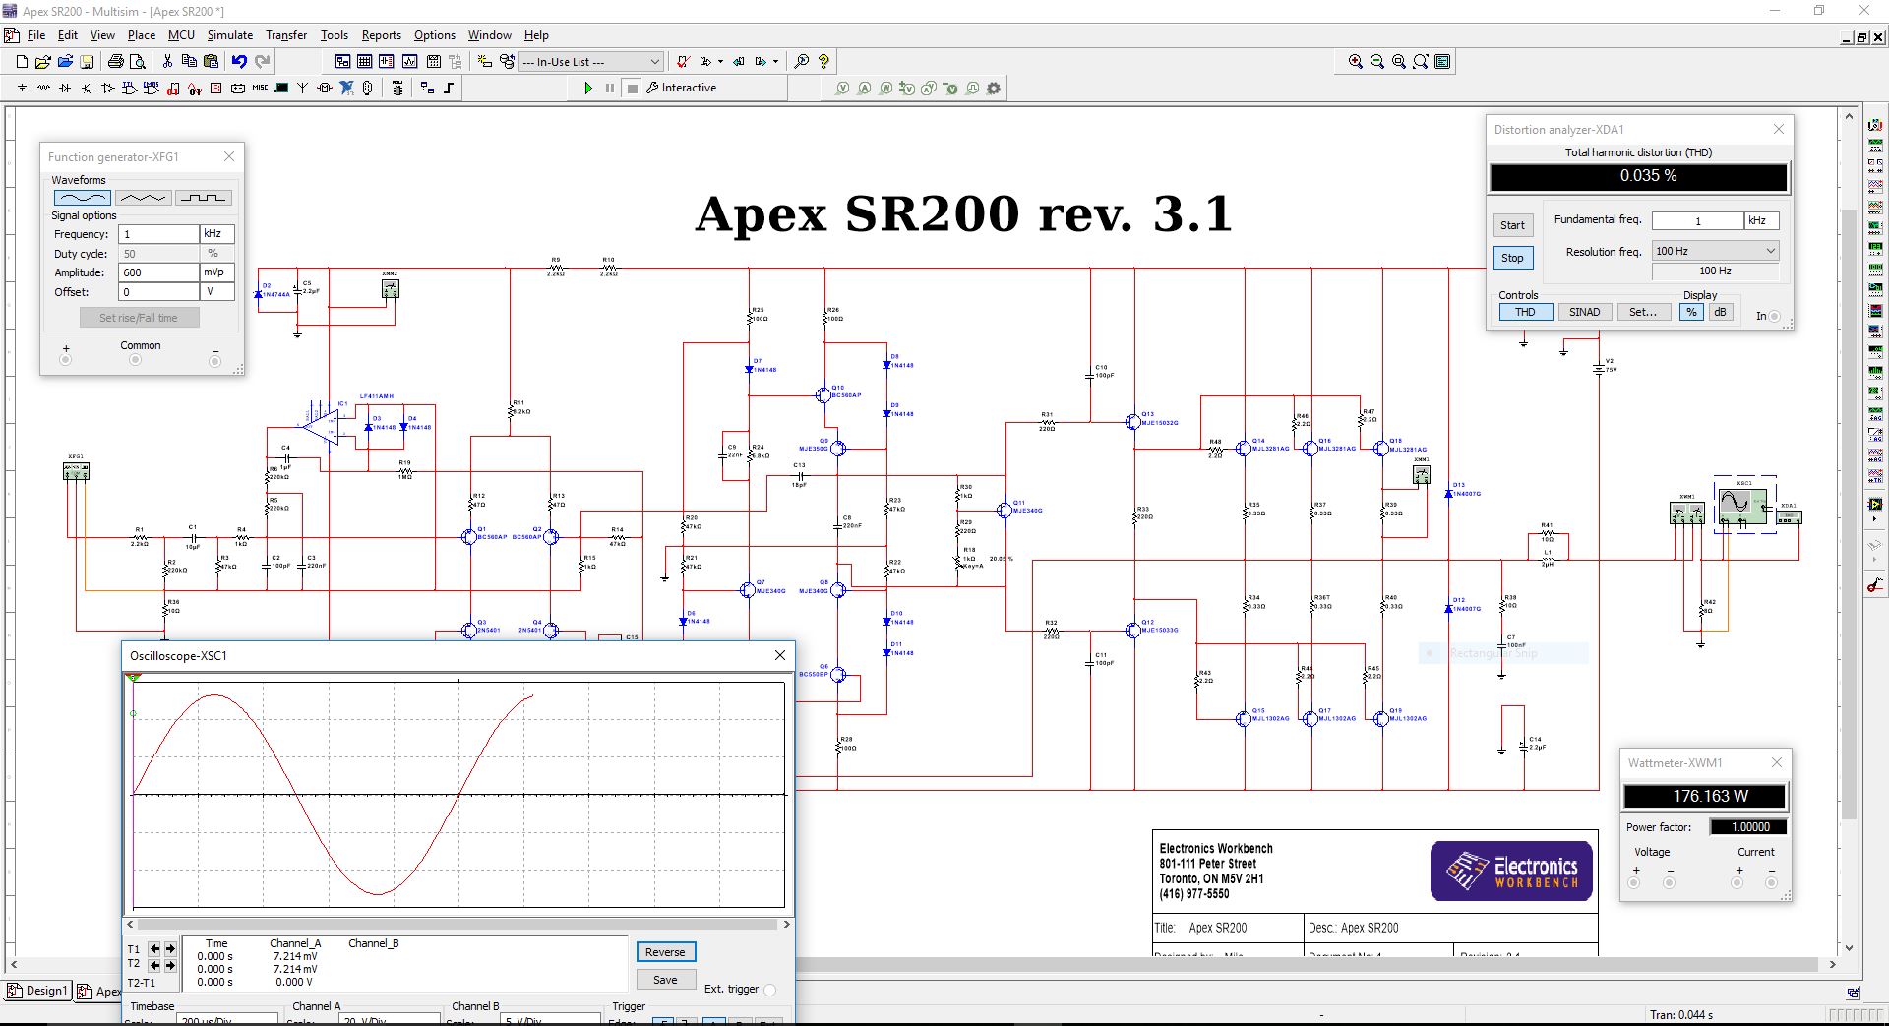The height and width of the screenshot is (1026, 1889).
Task: Click the oscilloscope Save button
Action: pyautogui.click(x=665, y=980)
